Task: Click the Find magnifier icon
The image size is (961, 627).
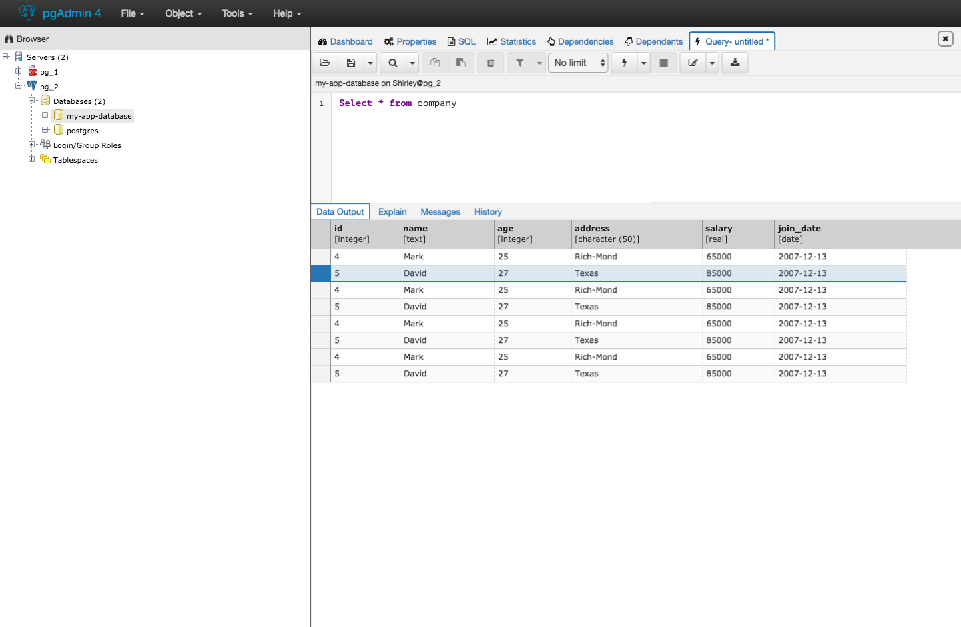Action: click(x=393, y=63)
